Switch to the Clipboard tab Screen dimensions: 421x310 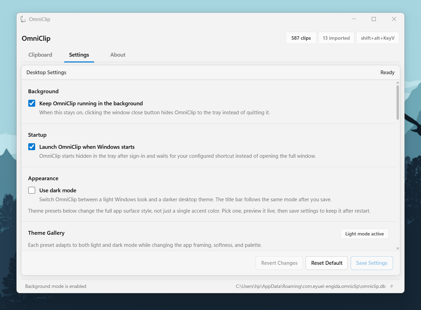(40, 55)
